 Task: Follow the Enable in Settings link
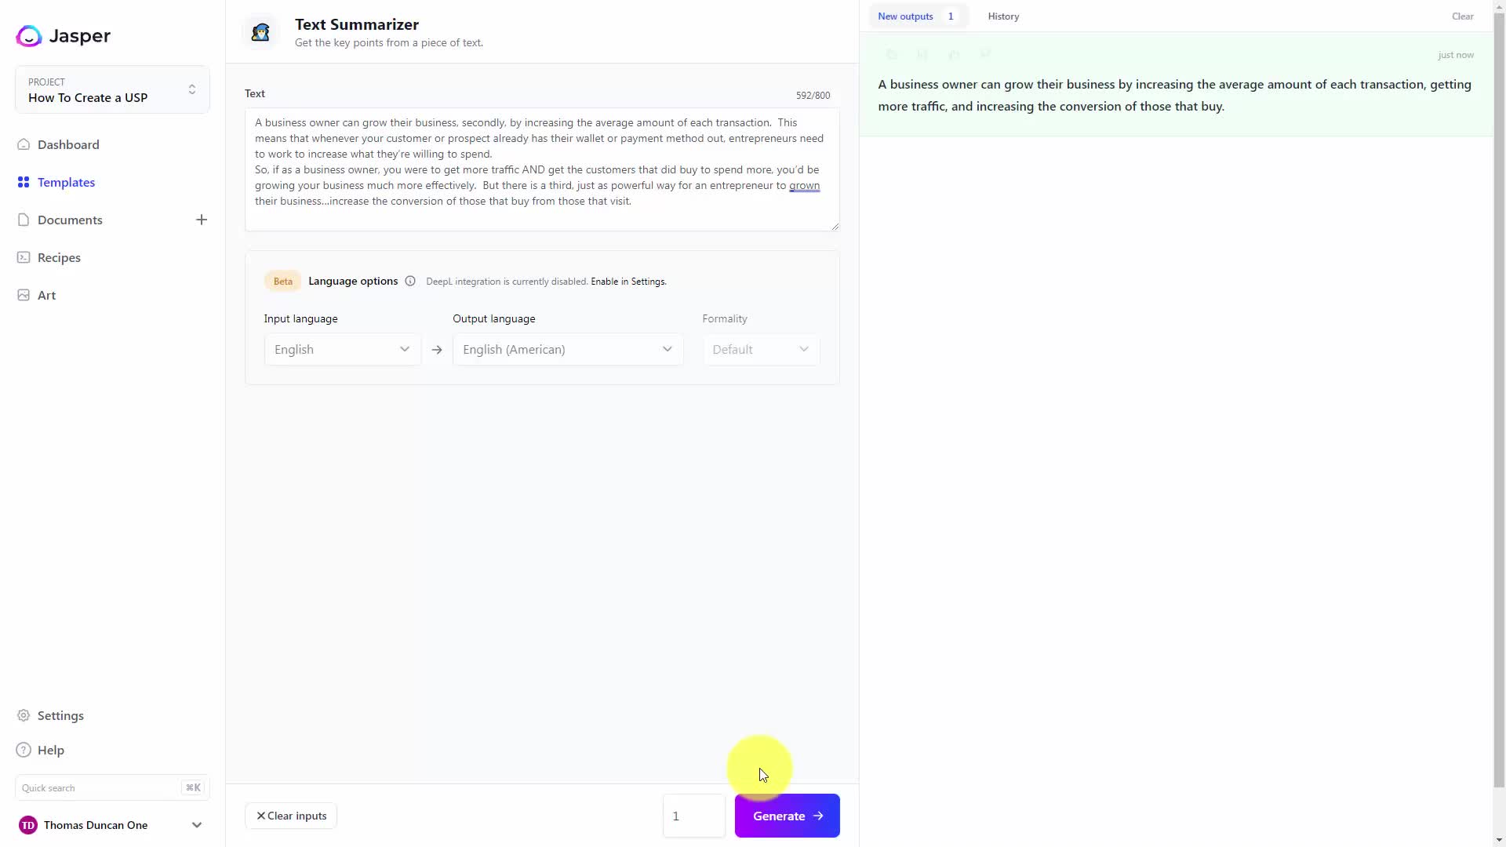[x=628, y=282]
